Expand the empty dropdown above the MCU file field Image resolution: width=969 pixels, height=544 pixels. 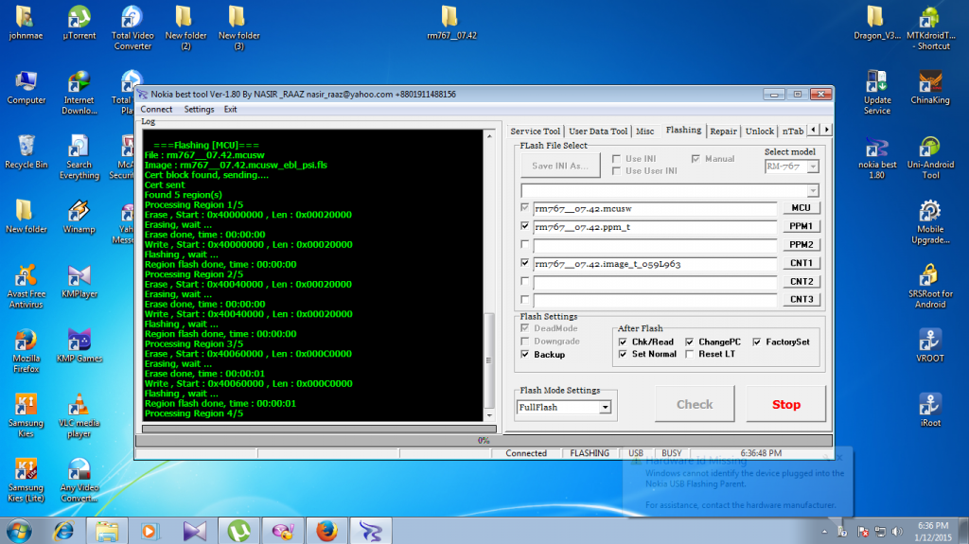coord(811,190)
